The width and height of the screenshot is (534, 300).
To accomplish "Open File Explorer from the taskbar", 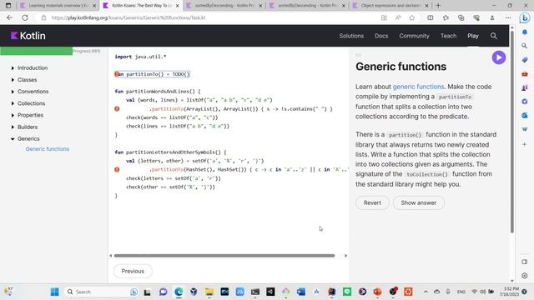I will click(209, 292).
